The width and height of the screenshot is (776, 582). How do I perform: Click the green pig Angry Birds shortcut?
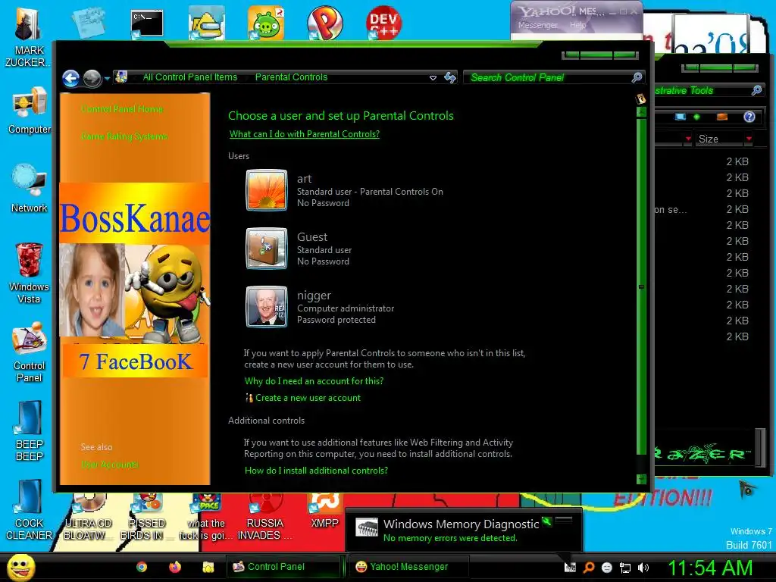coord(266,23)
